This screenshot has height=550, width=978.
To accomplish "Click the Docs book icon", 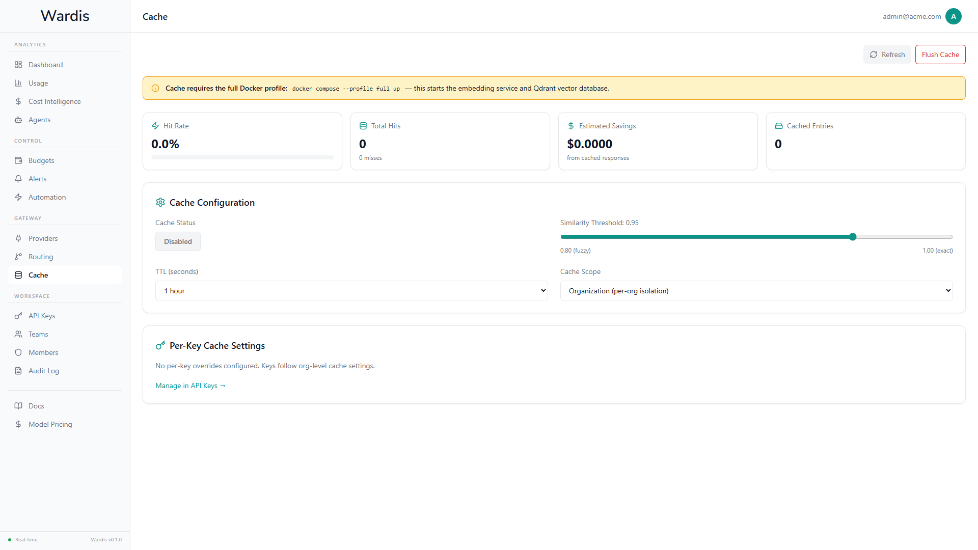I will click(18, 406).
